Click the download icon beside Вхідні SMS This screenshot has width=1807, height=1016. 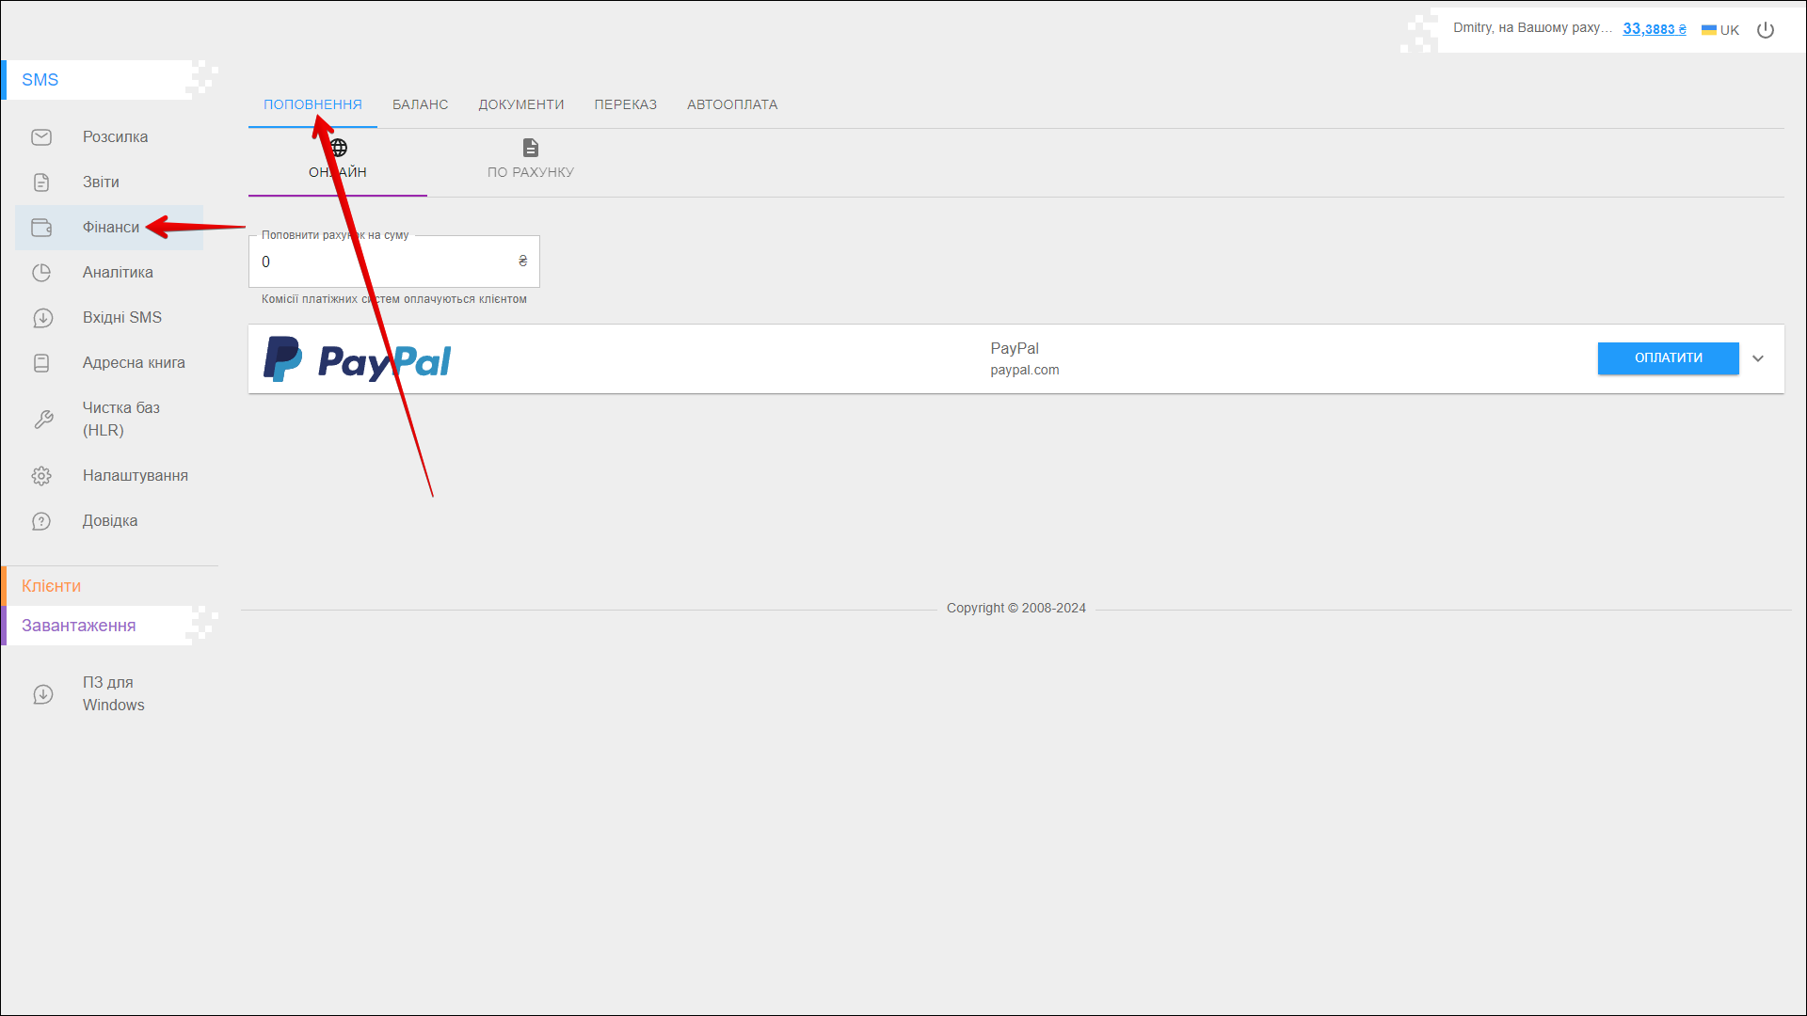pyautogui.click(x=41, y=318)
